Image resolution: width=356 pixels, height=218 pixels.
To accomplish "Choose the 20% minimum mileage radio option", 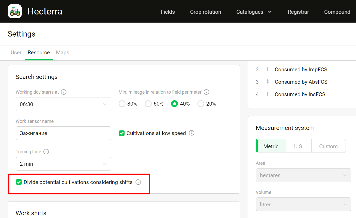I will point(201,104).
